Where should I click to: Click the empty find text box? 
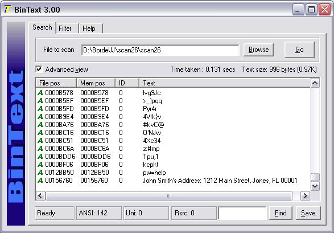point(242,213)
